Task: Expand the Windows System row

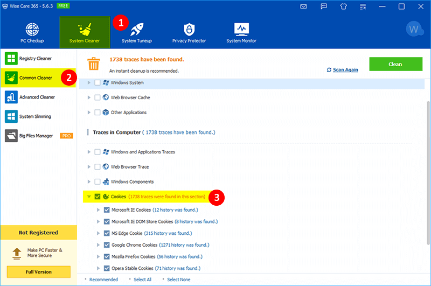Action: pyautogui.click(x=89, y=82)
